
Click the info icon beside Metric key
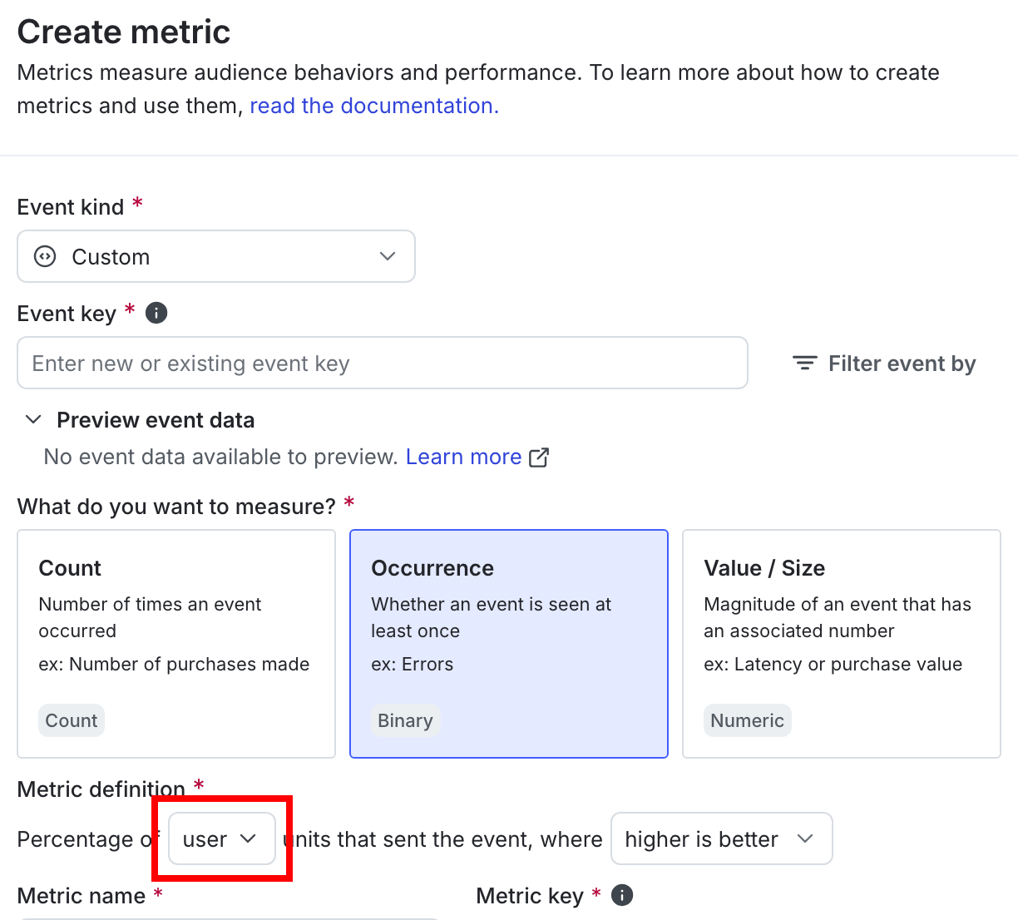pyautogui.click(x=621, y=895)
